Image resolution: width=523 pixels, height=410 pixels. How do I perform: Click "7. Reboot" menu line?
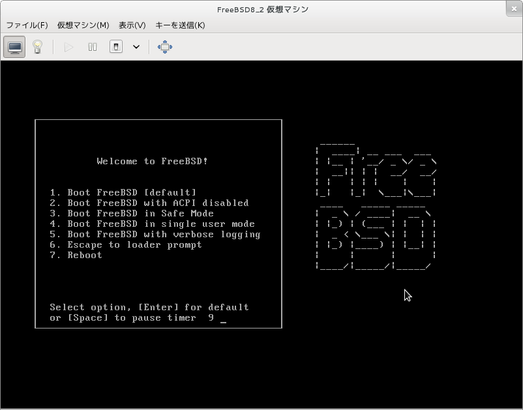(x=76, y=255)
